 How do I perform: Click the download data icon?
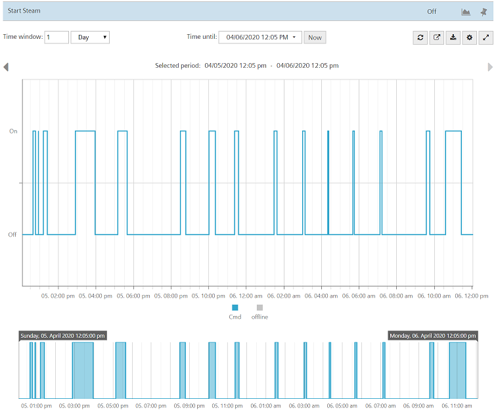[x=453, y=38]
